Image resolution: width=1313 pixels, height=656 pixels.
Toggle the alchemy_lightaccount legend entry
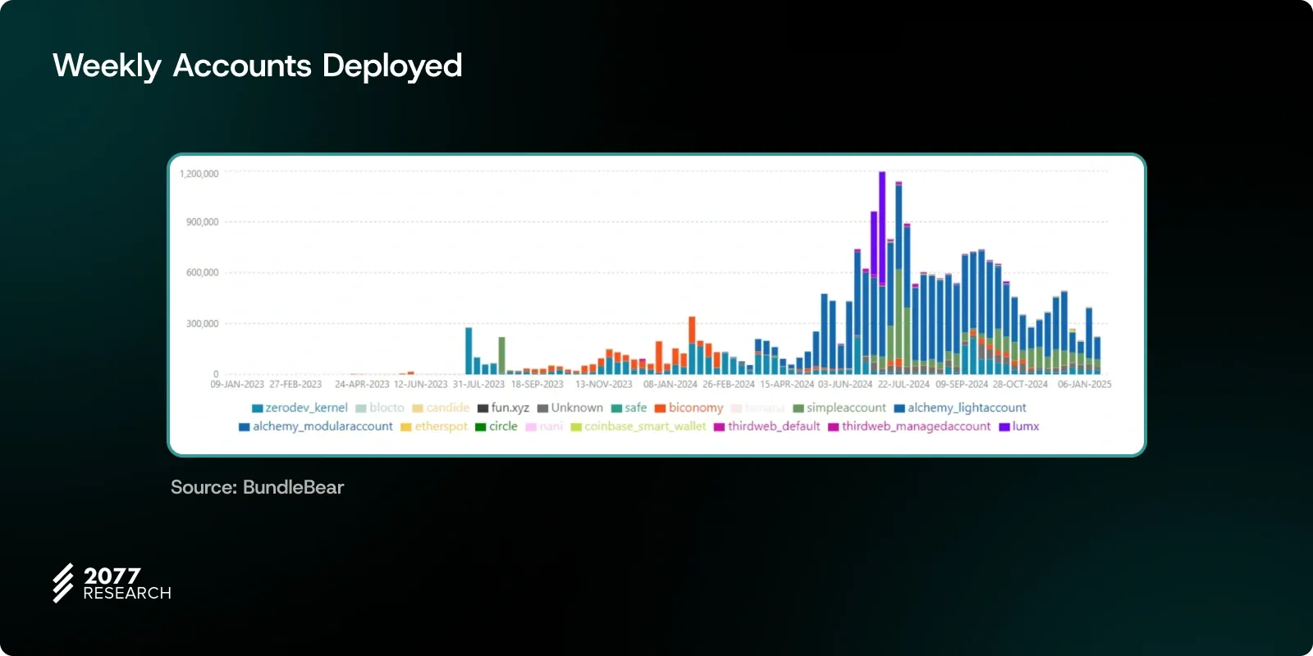pos(966,408)
